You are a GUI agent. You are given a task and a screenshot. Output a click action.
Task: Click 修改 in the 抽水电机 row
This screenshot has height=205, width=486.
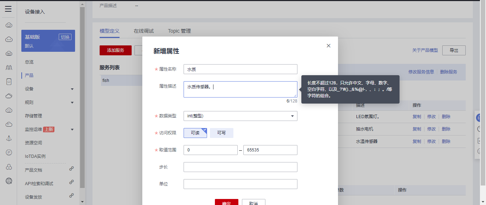tap(431, 129)
